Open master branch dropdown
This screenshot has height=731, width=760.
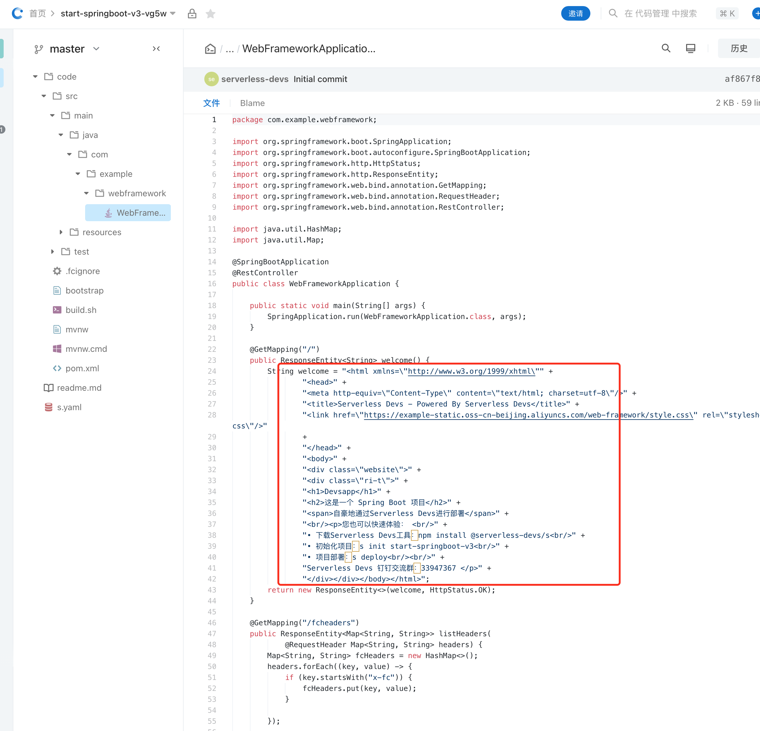pyautogui.click(x=96, y=49)
